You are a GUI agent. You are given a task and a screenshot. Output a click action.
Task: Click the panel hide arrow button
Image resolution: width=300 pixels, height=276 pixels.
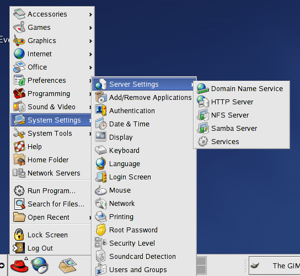pyautogui.click(x=2, y=266)
